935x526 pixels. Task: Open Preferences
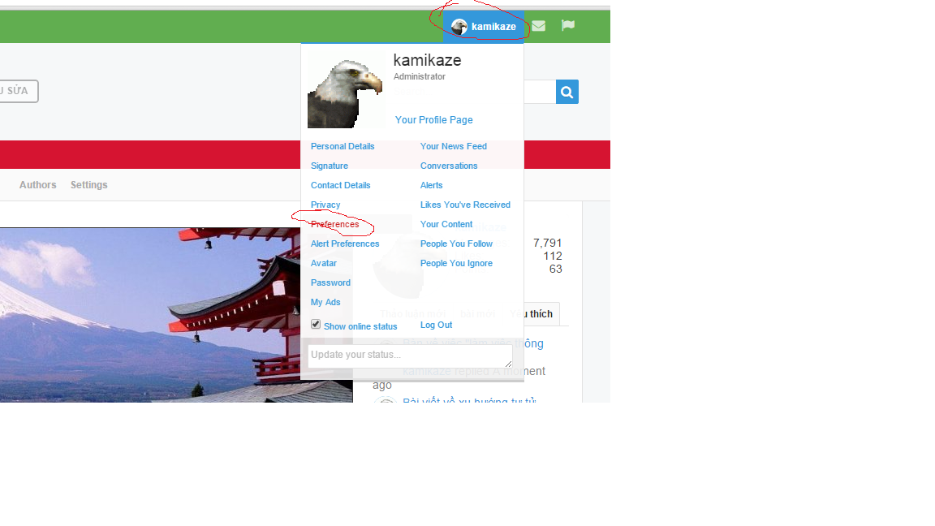[x=334, y=224]
